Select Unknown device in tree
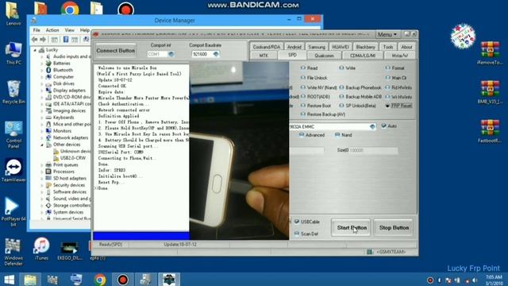This screenshot has height=286, width=508. [75, 152]
